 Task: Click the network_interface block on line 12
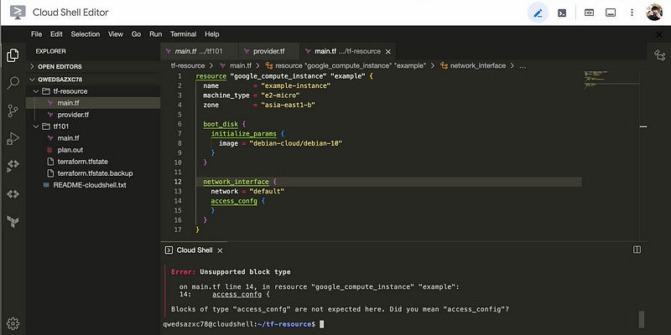tap(236, 182)
